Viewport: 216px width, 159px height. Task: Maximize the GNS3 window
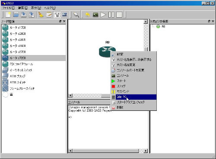(208, 3)
